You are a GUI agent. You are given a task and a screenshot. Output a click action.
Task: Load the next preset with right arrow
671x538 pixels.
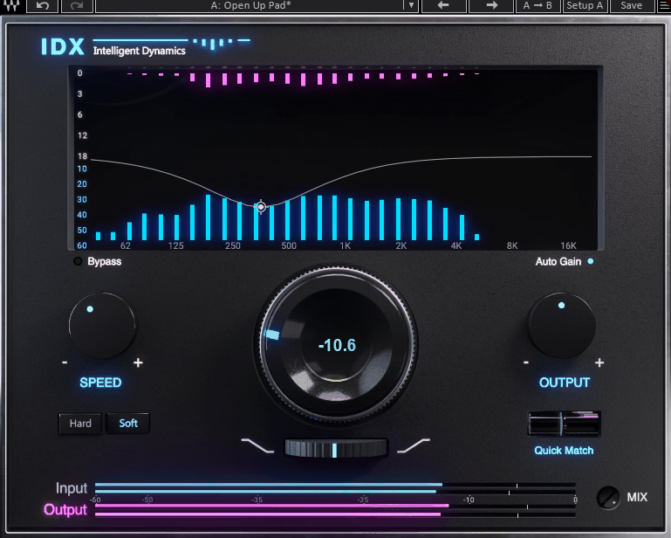492,5
